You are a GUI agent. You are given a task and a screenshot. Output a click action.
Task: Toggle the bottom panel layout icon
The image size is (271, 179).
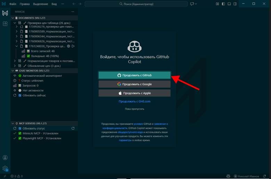pos(229,4)
